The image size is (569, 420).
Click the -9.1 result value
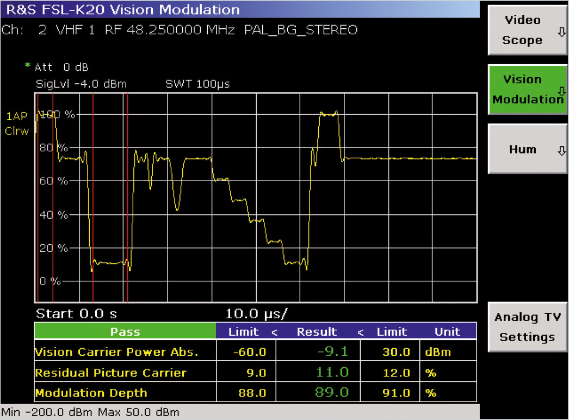click(332, 351)
